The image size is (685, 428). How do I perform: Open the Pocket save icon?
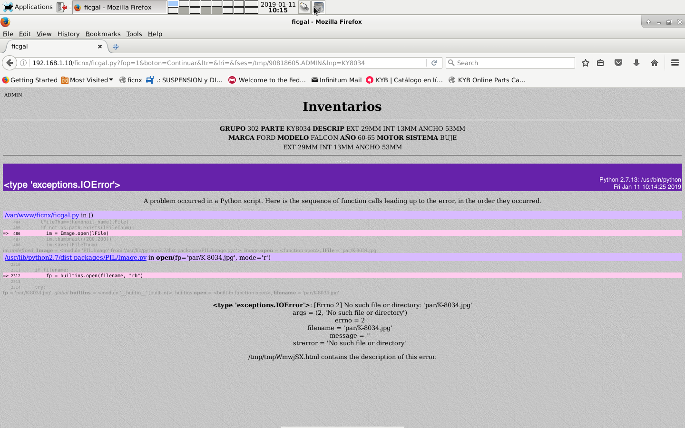[x=618, y=63]
